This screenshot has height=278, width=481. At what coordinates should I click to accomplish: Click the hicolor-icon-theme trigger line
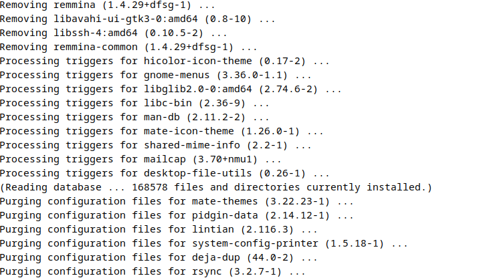point(165,61)
